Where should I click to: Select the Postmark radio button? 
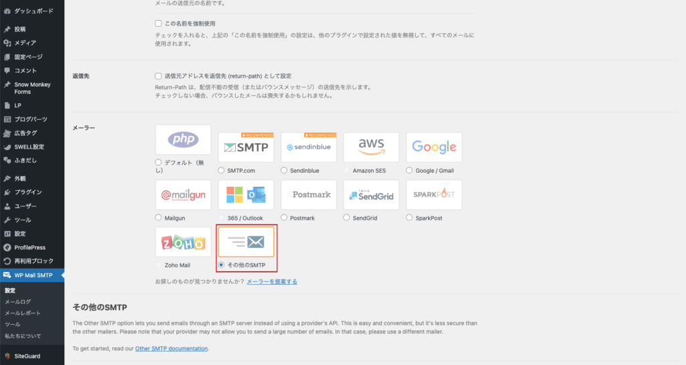[x=284, y=218]
